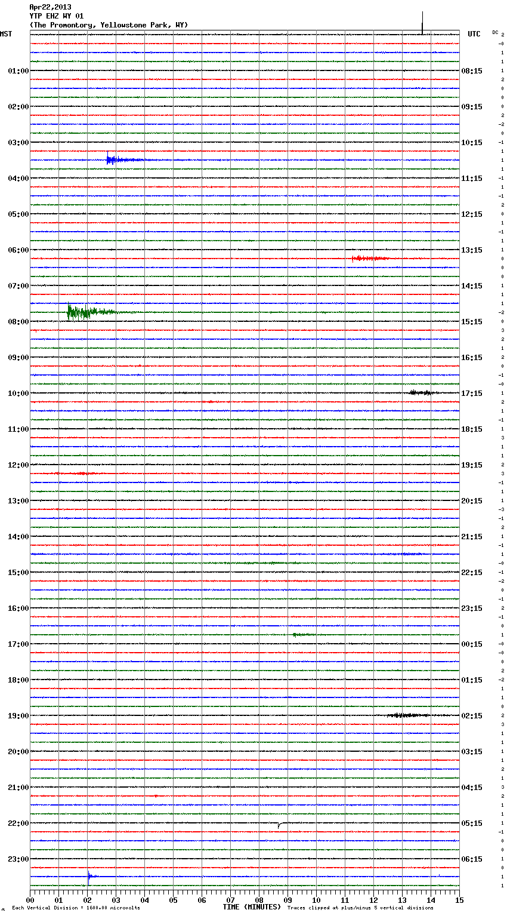
Task: Click the UTC axis header
Action: (x=474, y=34)
